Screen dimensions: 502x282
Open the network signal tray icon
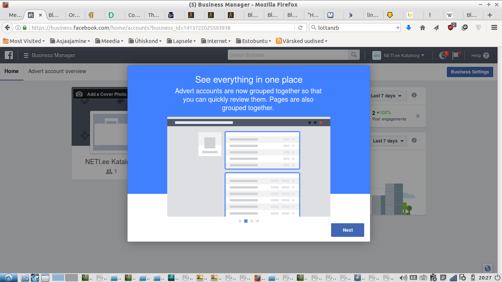click(453, 278)
